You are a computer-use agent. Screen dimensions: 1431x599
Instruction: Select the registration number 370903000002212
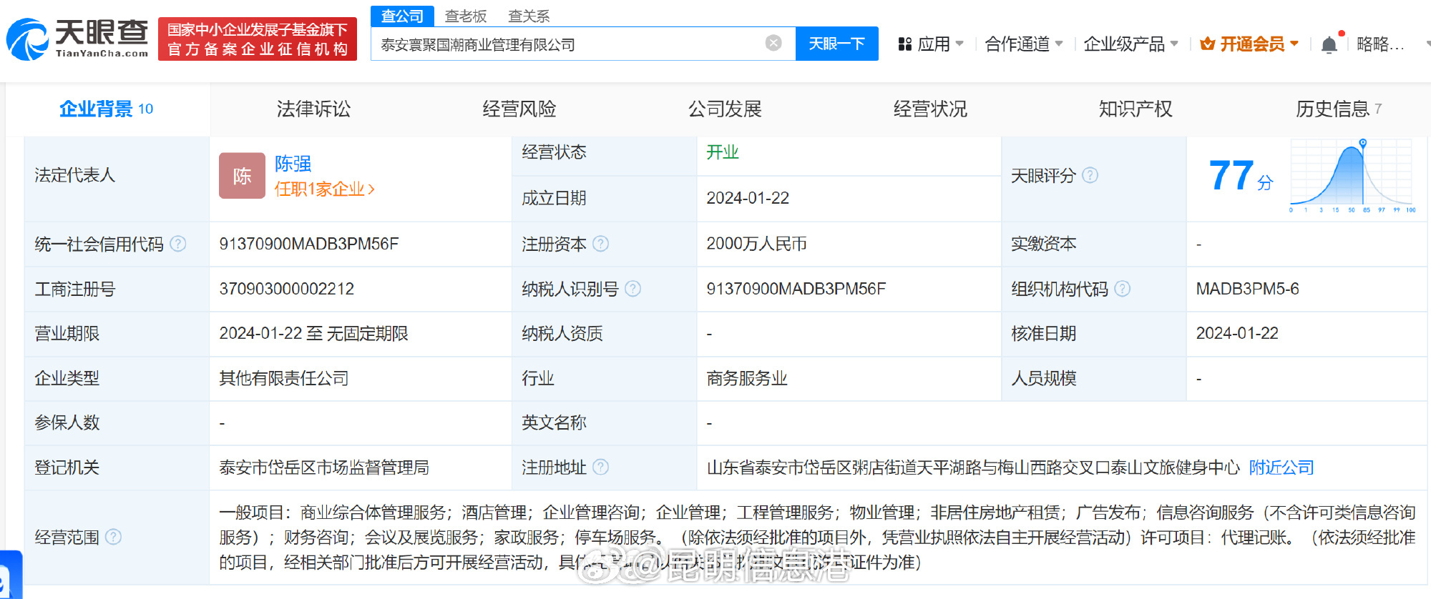pos(287,289)
